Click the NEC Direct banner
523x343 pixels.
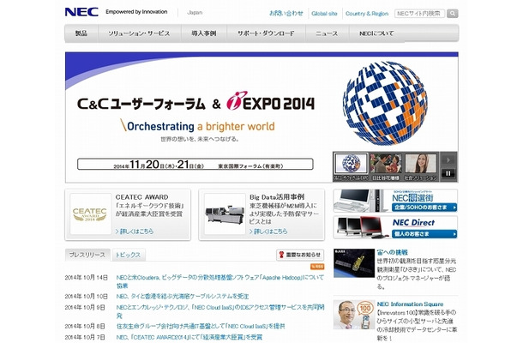point(395,227)
